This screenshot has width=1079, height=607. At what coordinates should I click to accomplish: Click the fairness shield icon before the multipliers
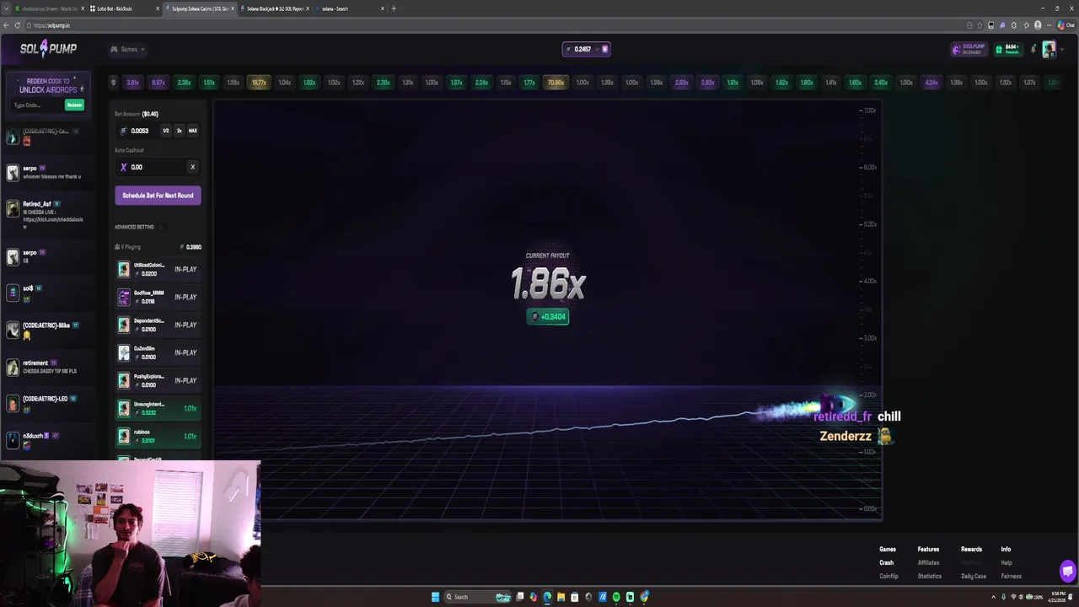[x=113, y=83]
